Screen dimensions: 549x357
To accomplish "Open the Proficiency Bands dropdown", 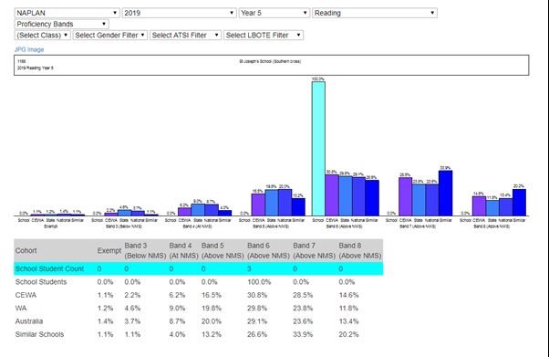I will point(62,25).
